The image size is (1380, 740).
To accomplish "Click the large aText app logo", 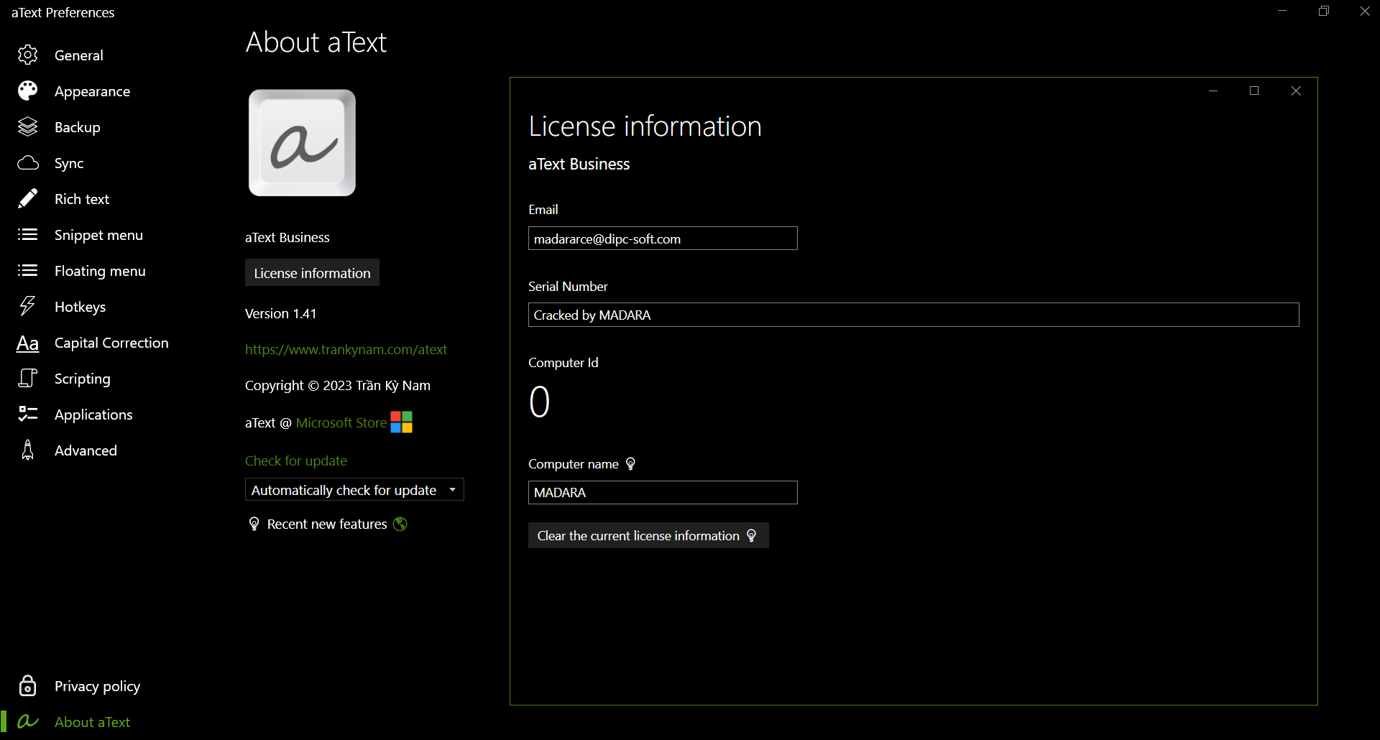I will coord(302,142).
